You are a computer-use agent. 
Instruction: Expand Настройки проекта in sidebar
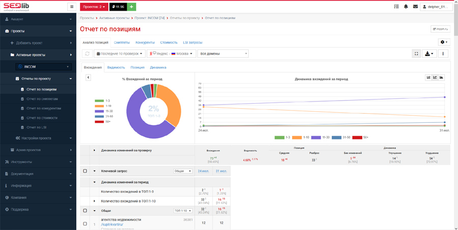[38, 138]
